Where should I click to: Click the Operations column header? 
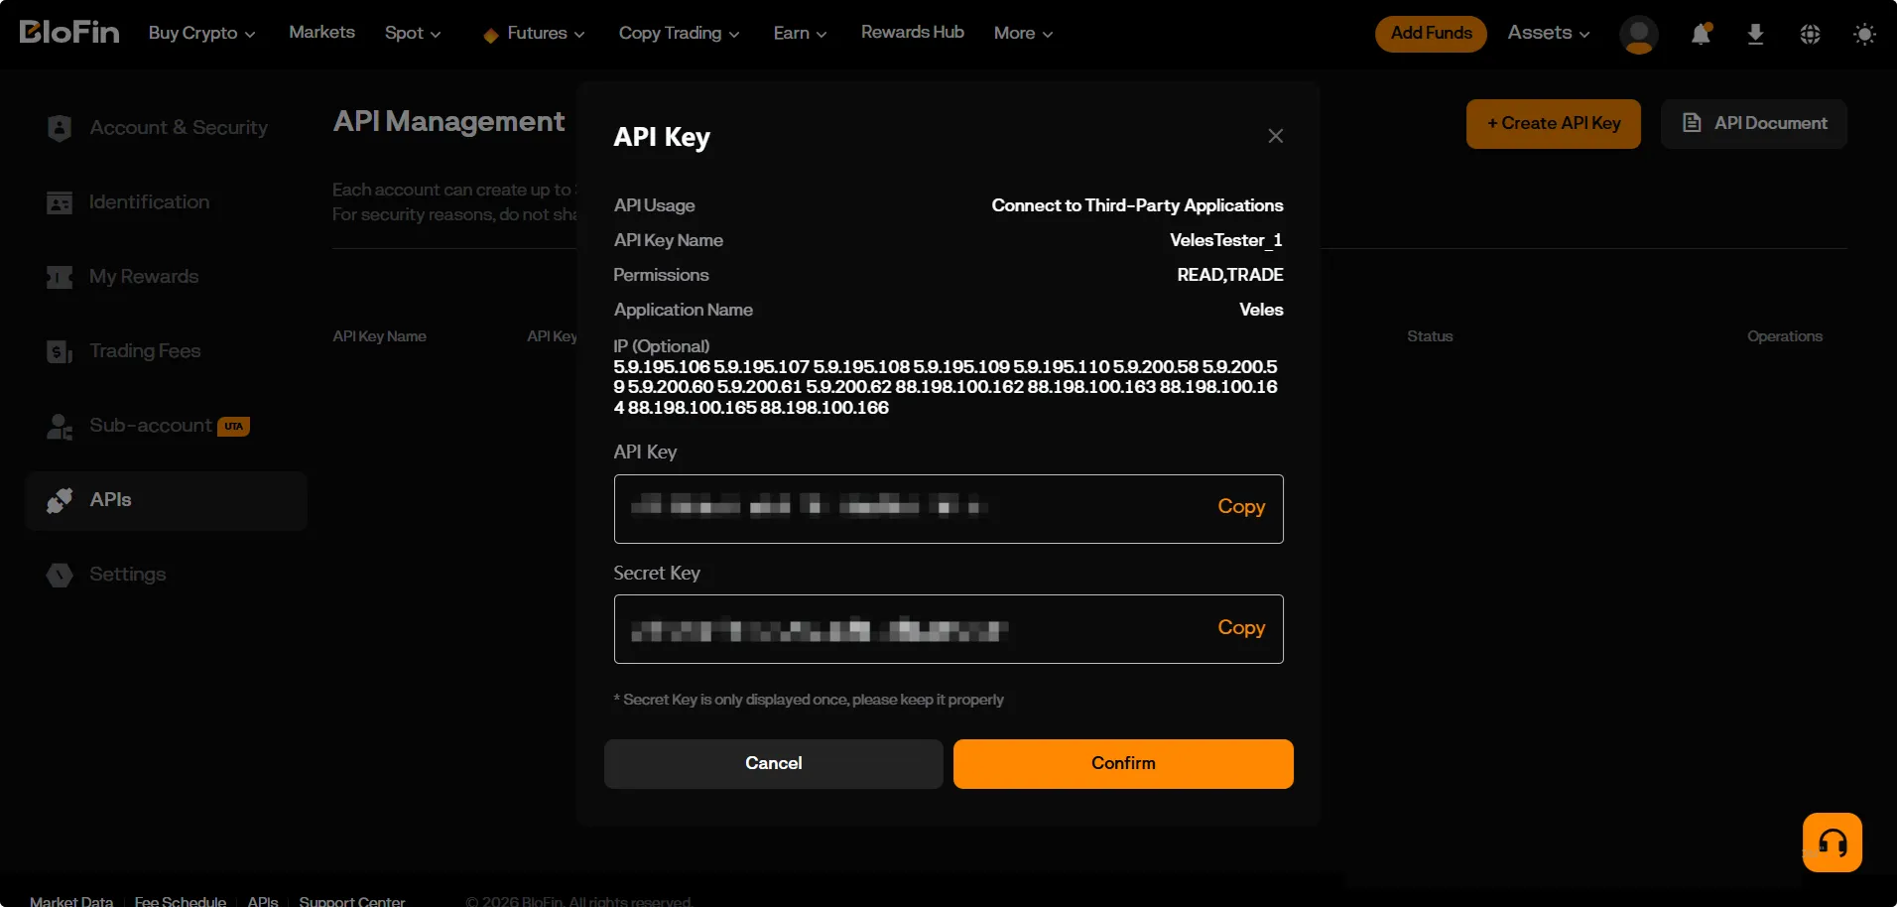coord(1785,336)
